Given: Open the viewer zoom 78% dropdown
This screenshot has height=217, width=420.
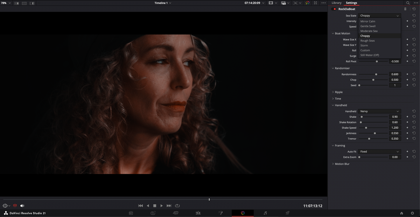Looking at the screenshot, I should pyautogui.click(x=6, y=3).
